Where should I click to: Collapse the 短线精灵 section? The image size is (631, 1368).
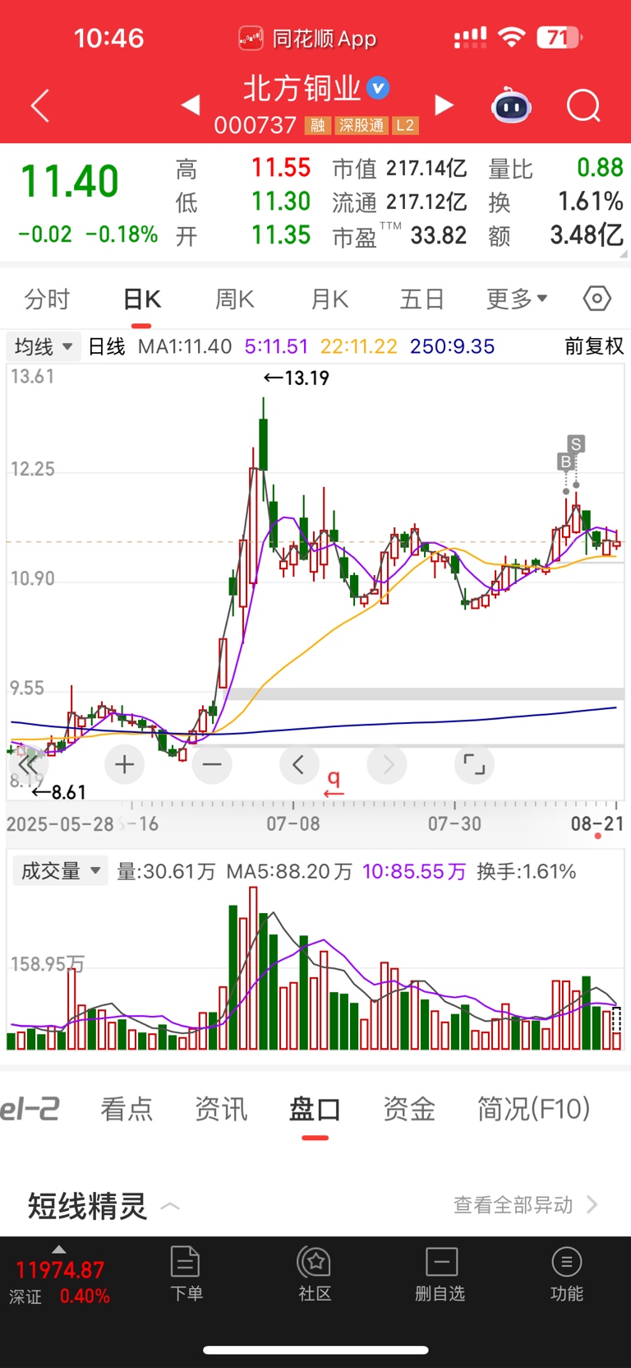[170, 1207]
